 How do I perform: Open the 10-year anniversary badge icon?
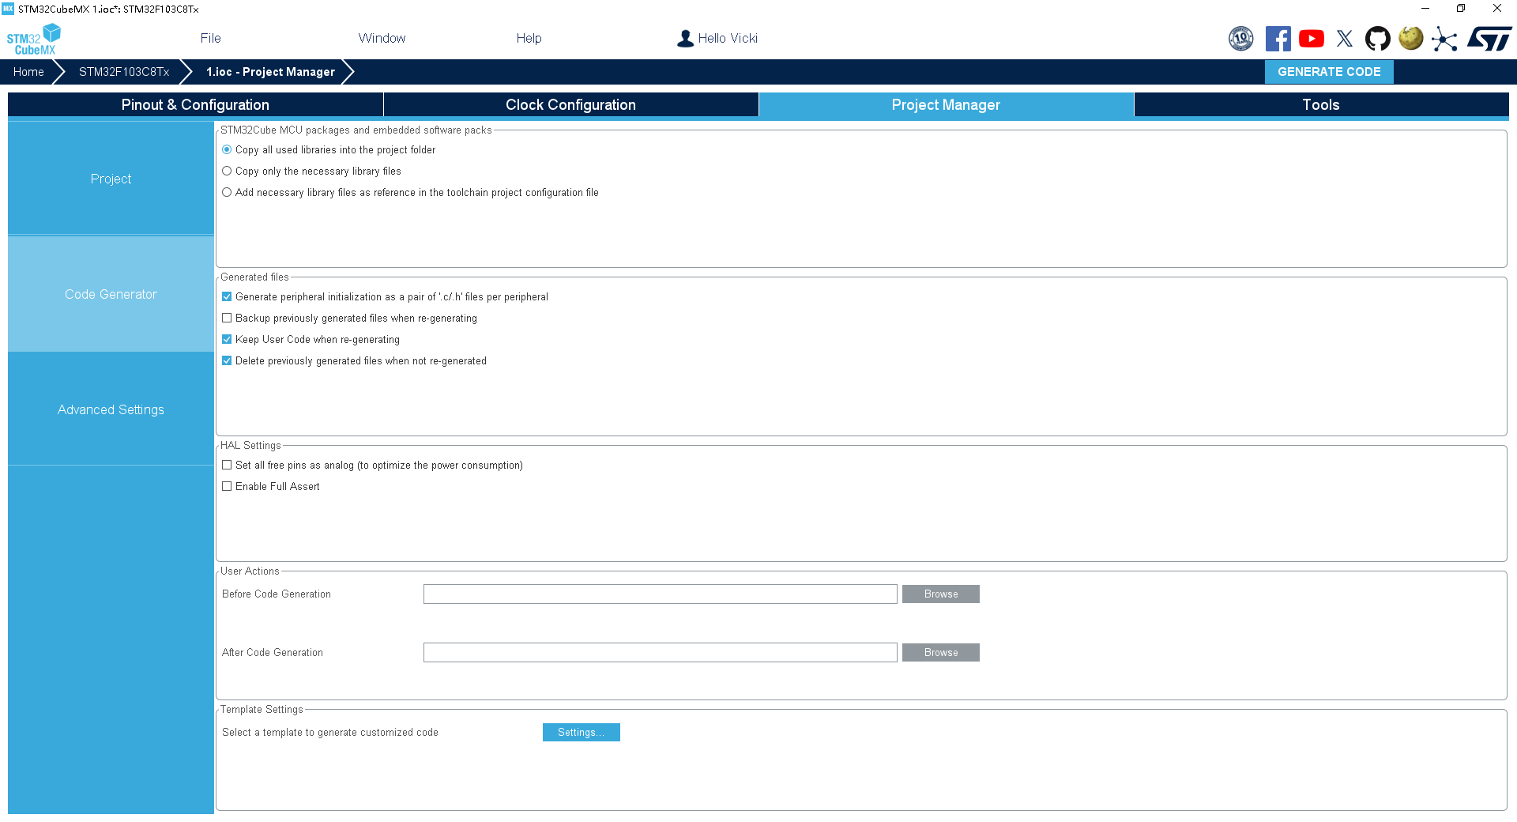click(x=1240, y=39)
